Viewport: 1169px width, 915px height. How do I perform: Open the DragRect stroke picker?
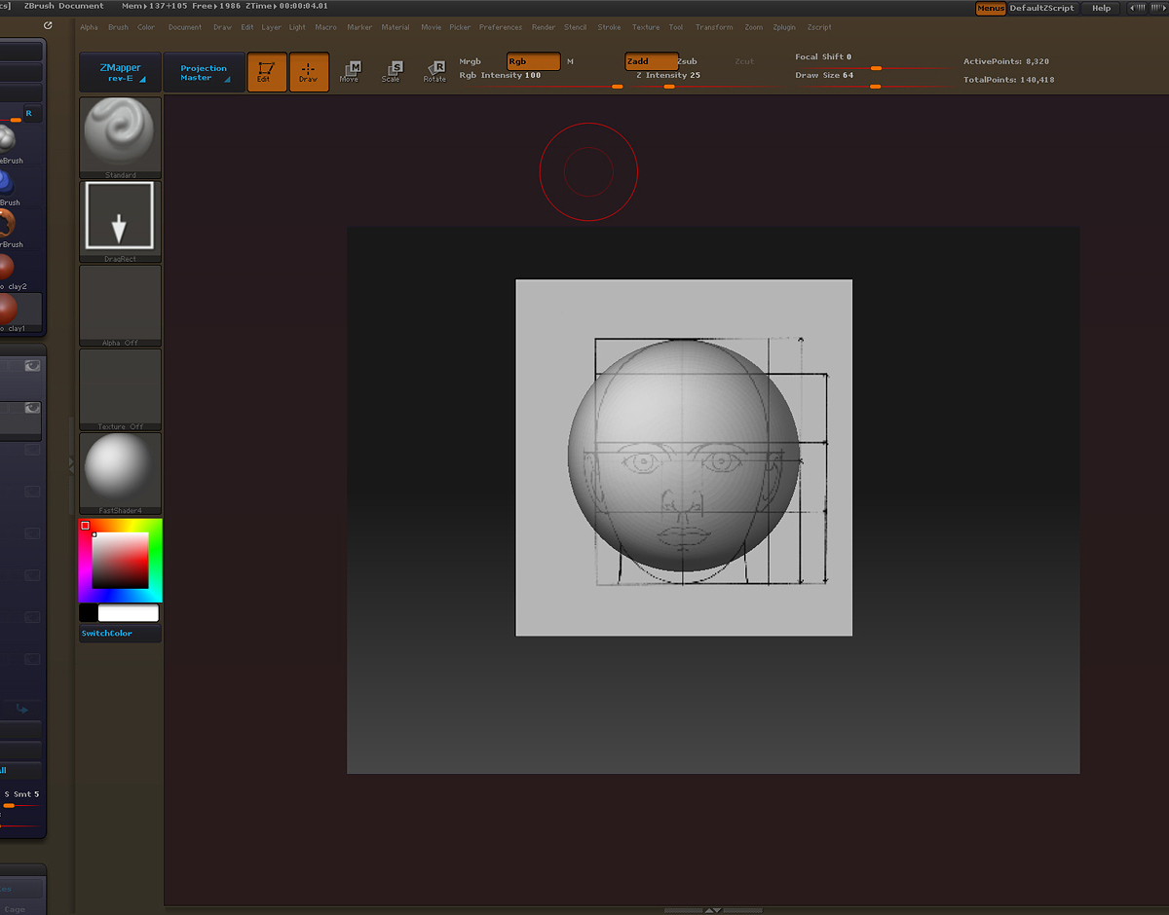[121, 221]
